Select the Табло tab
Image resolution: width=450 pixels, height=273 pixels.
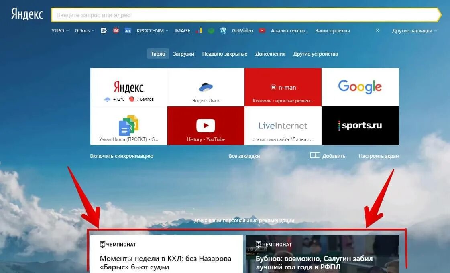(x=158, y=54)
